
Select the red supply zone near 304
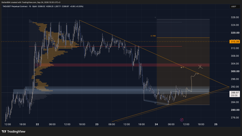click(122, 65)
